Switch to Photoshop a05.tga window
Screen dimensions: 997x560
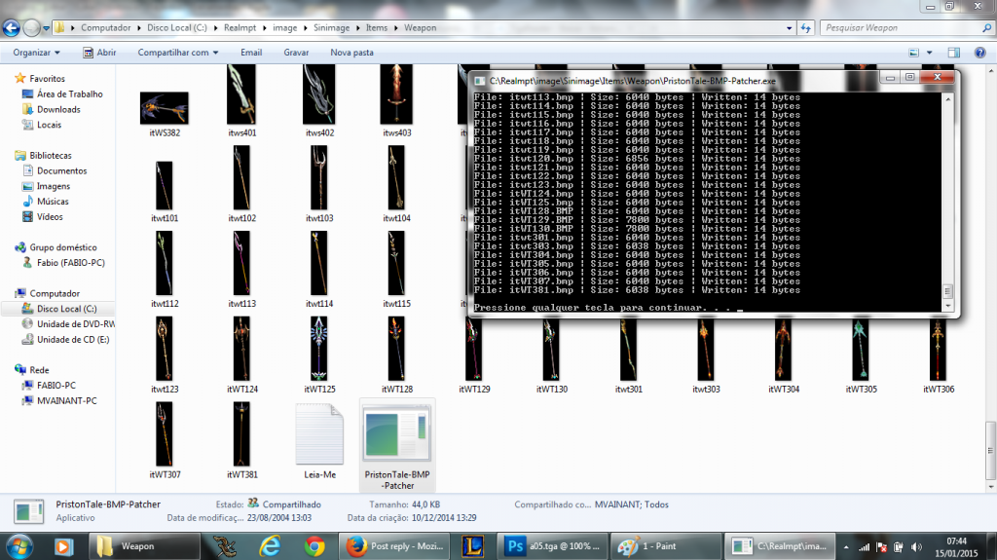553,546
